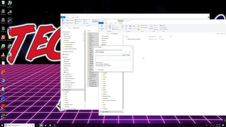
Task: Open the New item dropdown
Action: 144,25
